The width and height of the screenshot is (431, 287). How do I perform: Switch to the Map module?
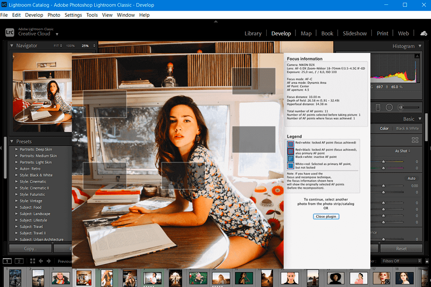306,34
